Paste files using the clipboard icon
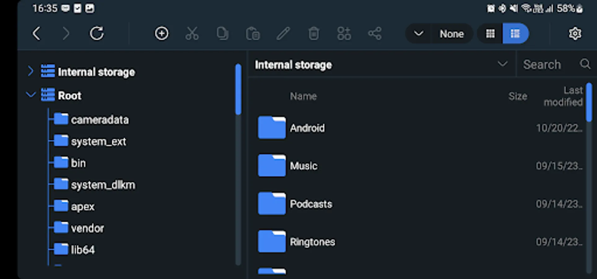The height and width of the screenshot is (279, 597). [x=253, y=33]
